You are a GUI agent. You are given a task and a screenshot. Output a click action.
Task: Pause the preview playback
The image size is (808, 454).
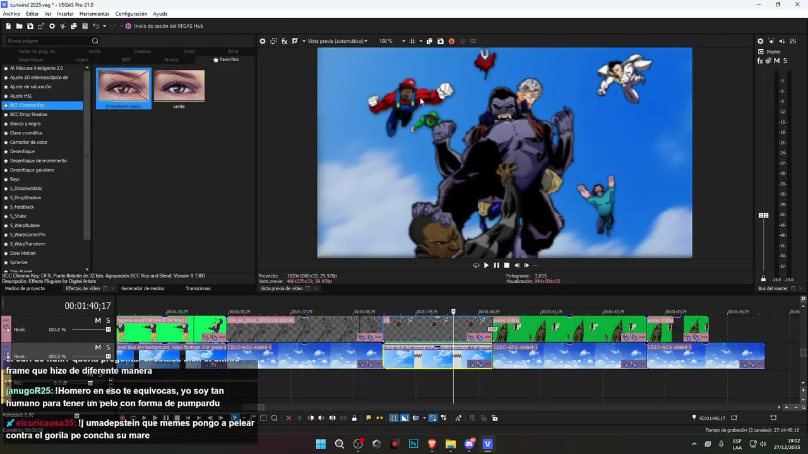point(496,265)
